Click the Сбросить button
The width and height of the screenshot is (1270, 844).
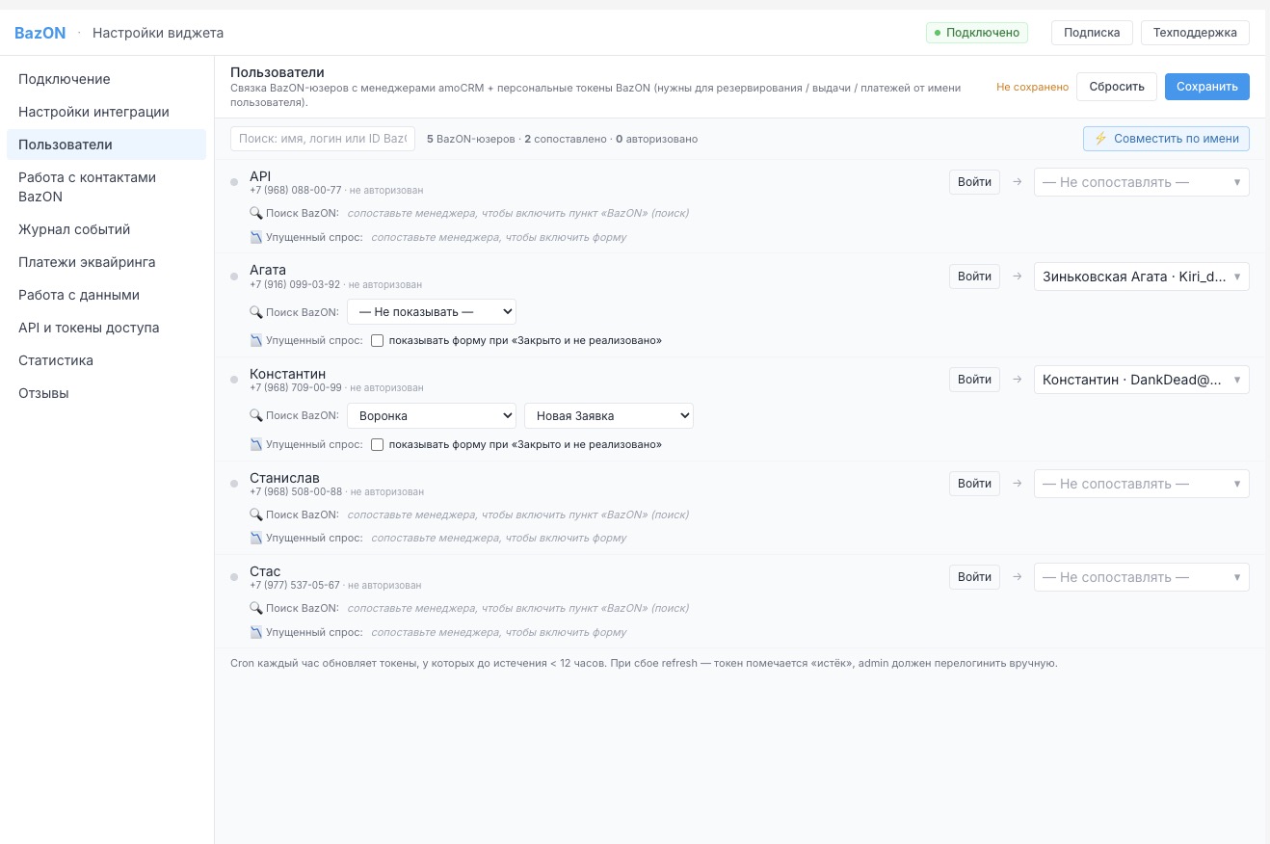click(x=1117, y=87)
